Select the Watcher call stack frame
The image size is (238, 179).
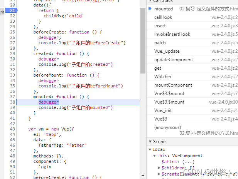coord(192,77)
